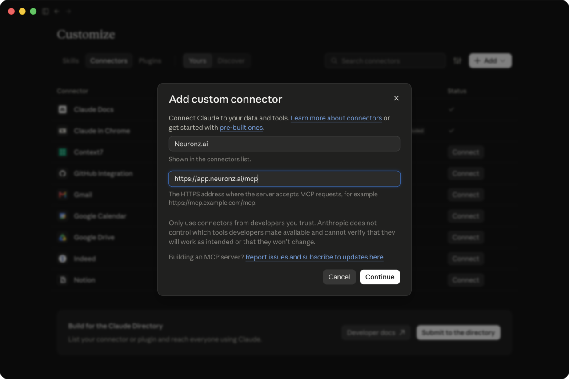Show the Yours connectors view
The height and width of the screenshot is (379, 569).
[198, 61]
